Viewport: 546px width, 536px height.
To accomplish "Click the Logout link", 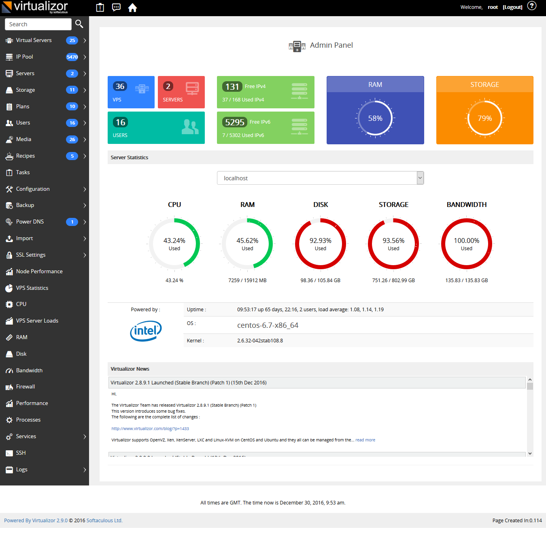I will point(512,7).
